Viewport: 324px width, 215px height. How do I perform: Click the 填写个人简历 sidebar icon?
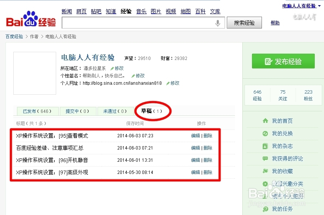click(x=265, y=196)
